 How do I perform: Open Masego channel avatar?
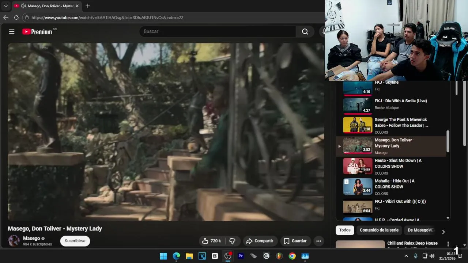14,241
